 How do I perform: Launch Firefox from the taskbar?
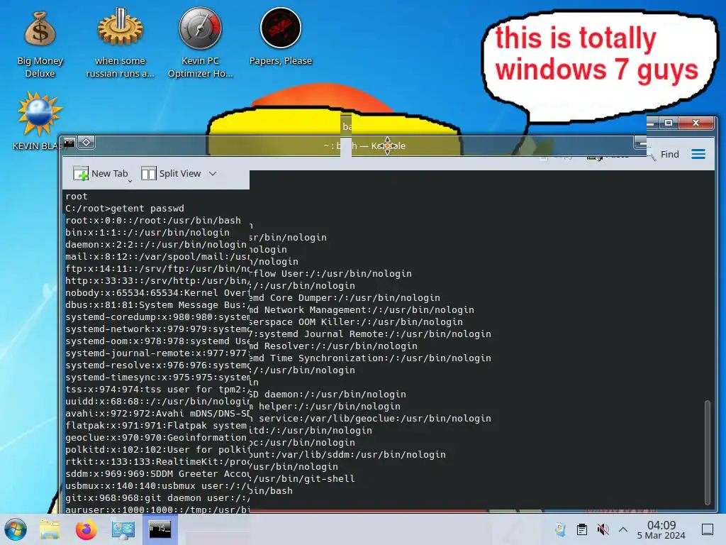click(86, 529)
